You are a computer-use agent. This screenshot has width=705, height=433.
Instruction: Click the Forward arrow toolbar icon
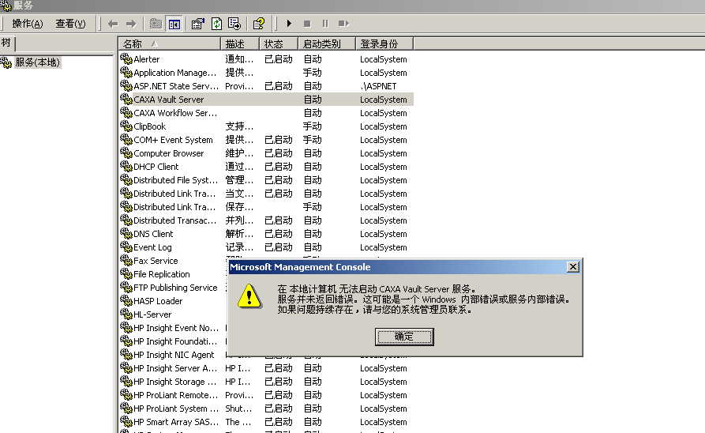(x=131, y=24)
